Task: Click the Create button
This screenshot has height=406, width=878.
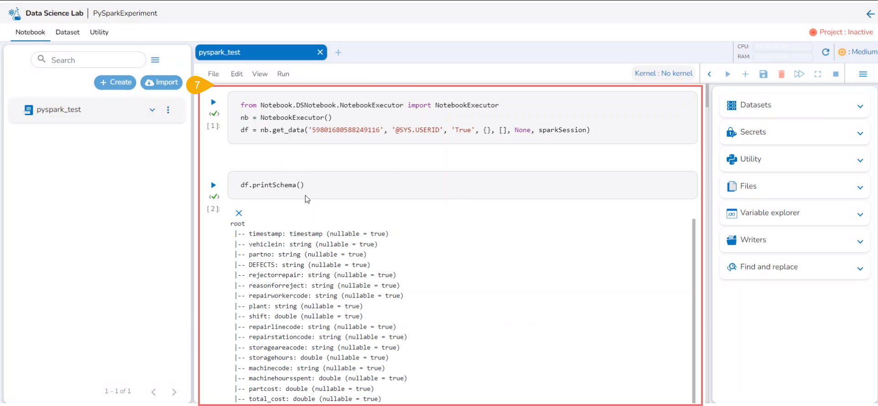Action: pyautogui.click(x=115, y=82)
